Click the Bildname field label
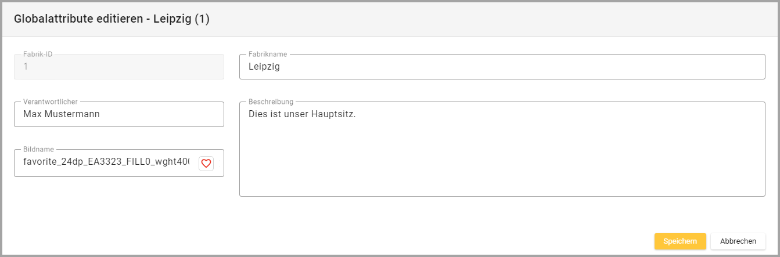This screenshot has height=257, width=780. click(38, 149)
